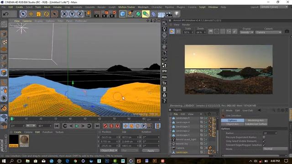
Task: Select the Rotate tool in top toolbar
Action: [47, 14]
